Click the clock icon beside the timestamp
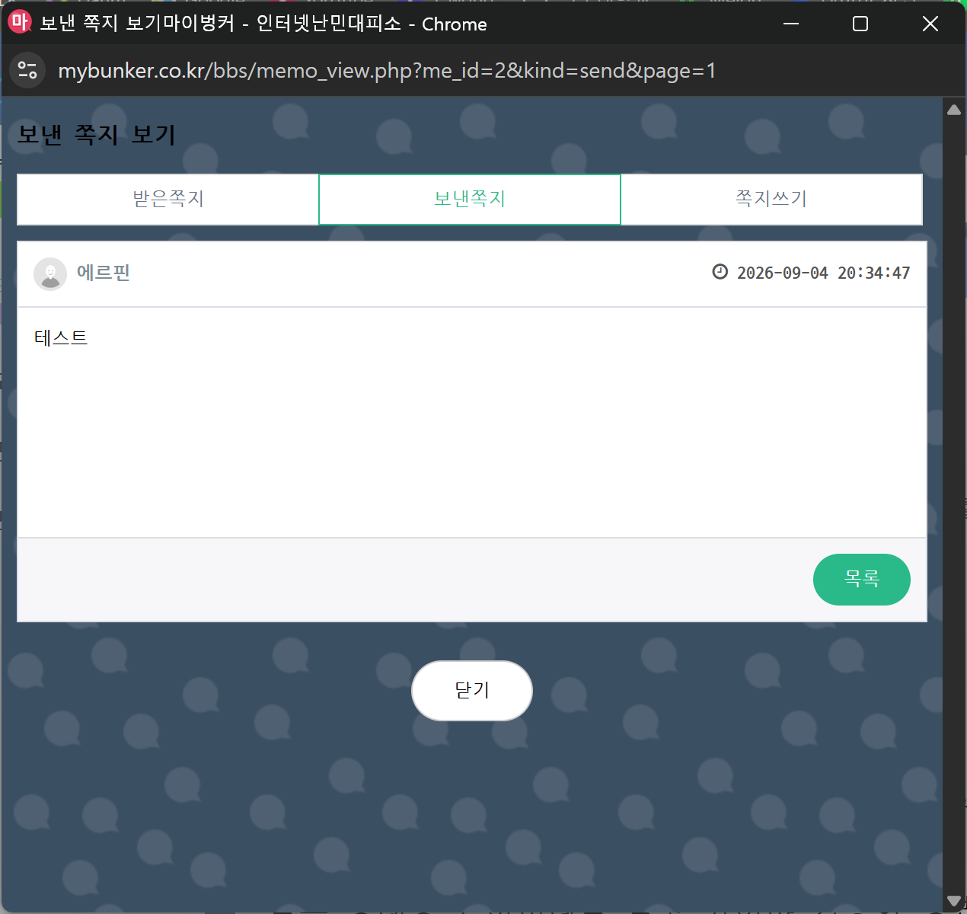967x914 pixels. pyautogui.click(x=720, y=272)
